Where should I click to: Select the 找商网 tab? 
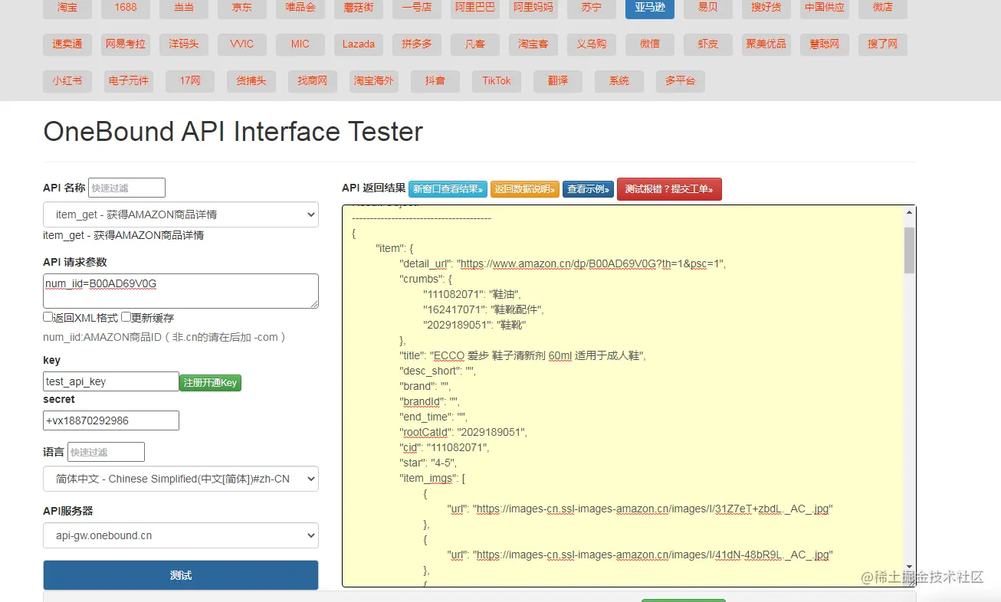click(313, 81)
